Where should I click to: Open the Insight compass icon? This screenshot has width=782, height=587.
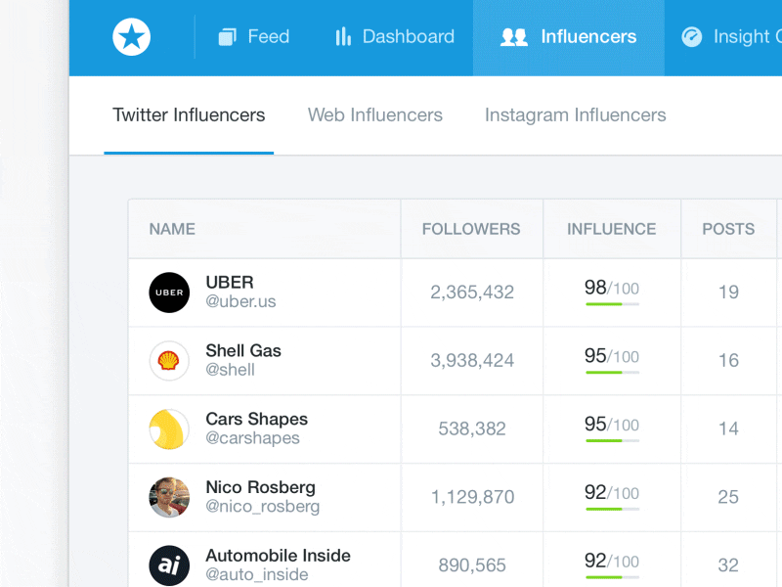click(691, 36)
